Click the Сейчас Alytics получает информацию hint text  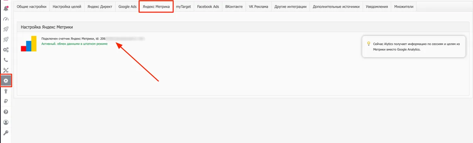(x=416, y=47)
